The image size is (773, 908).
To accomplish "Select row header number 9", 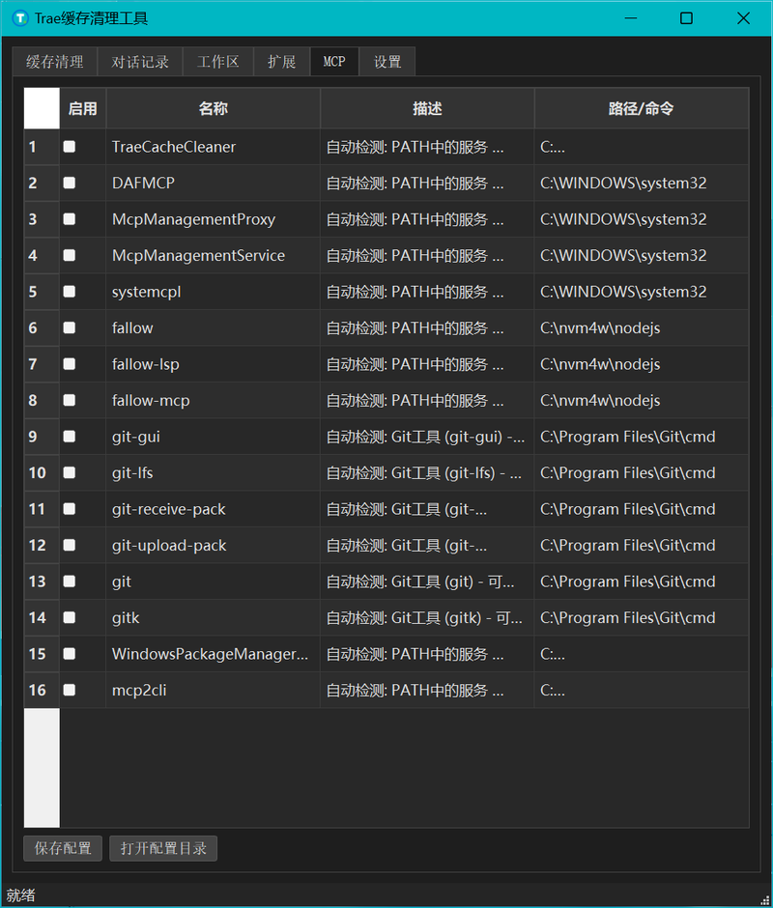I will click(42, 436).
